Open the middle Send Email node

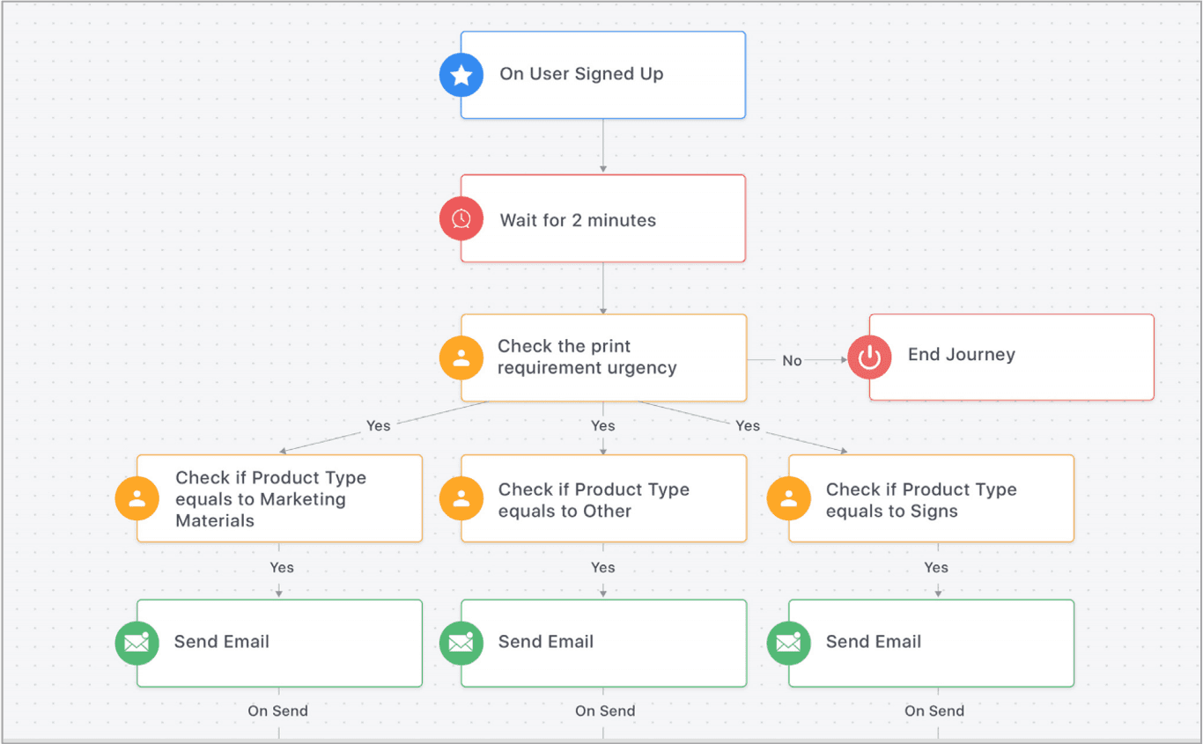point(603,643)
